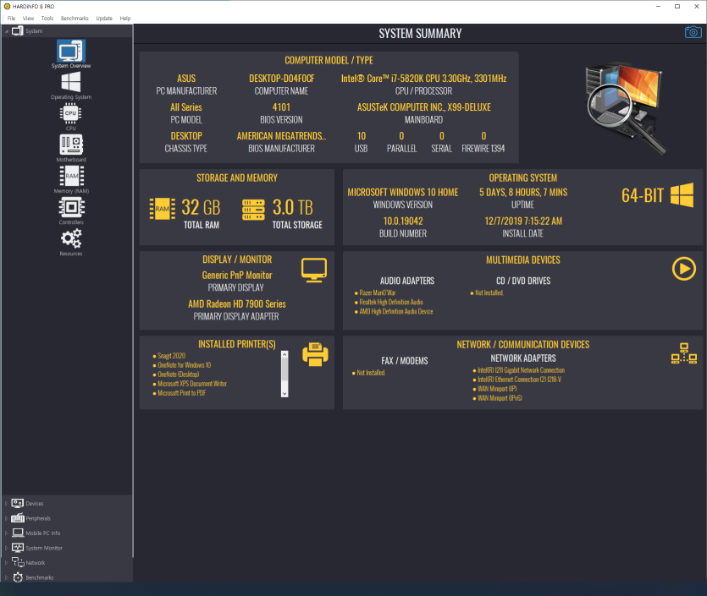Click the printer list scroll-down arrow

pyautogui.click(x=284, y=393)
